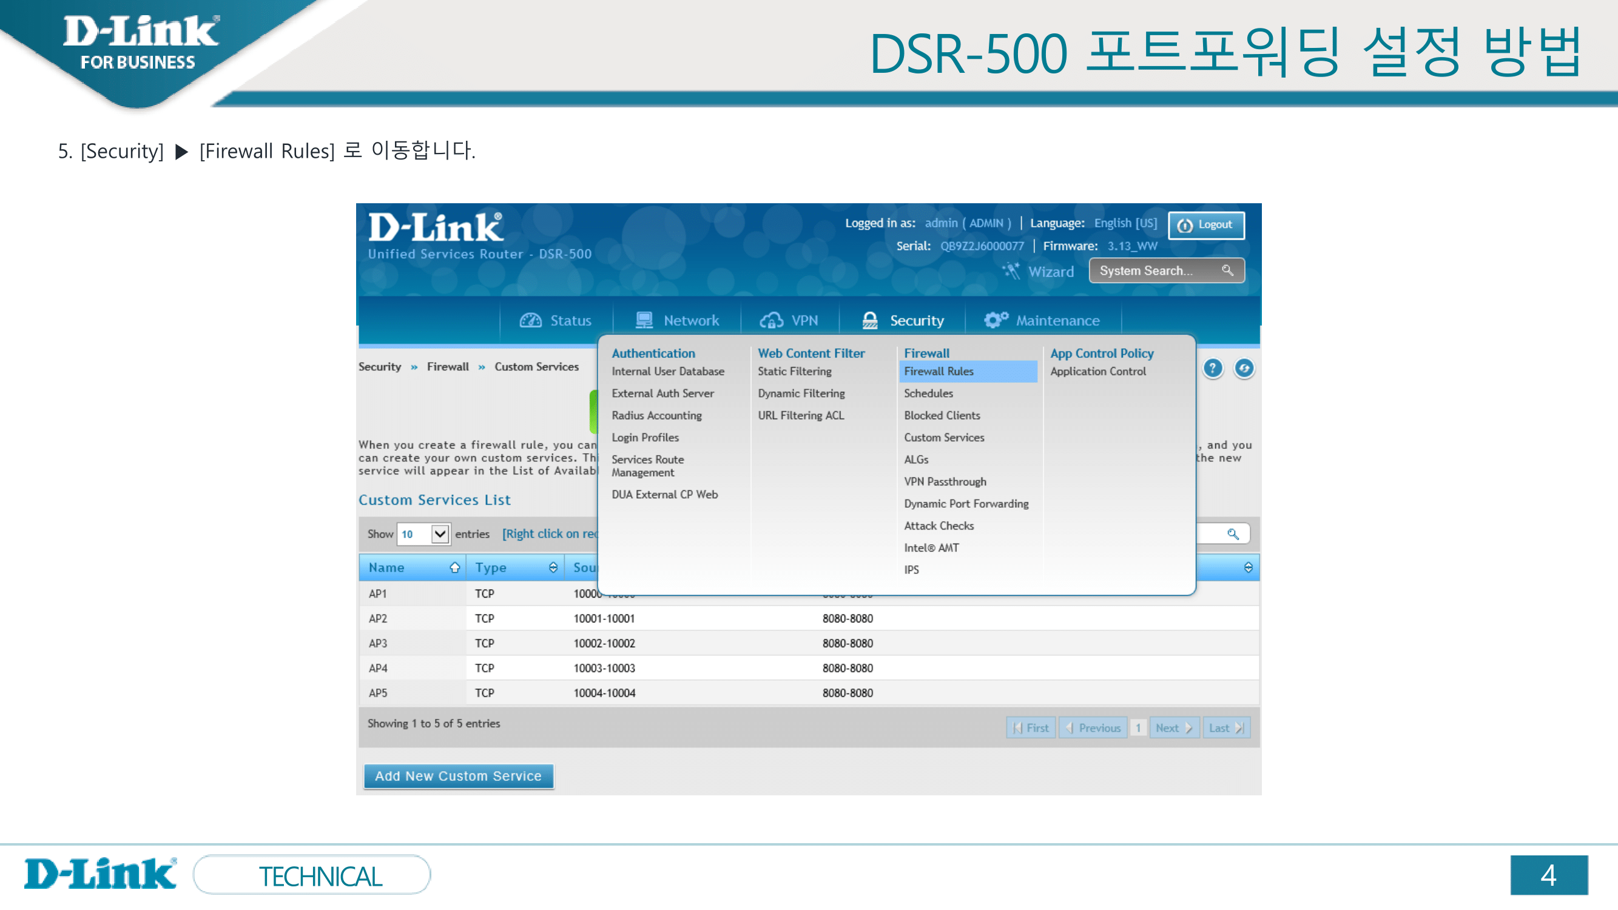Click the Status gauge icon
Viewport: 1618px width, 910px height.
tap(530, 320)
